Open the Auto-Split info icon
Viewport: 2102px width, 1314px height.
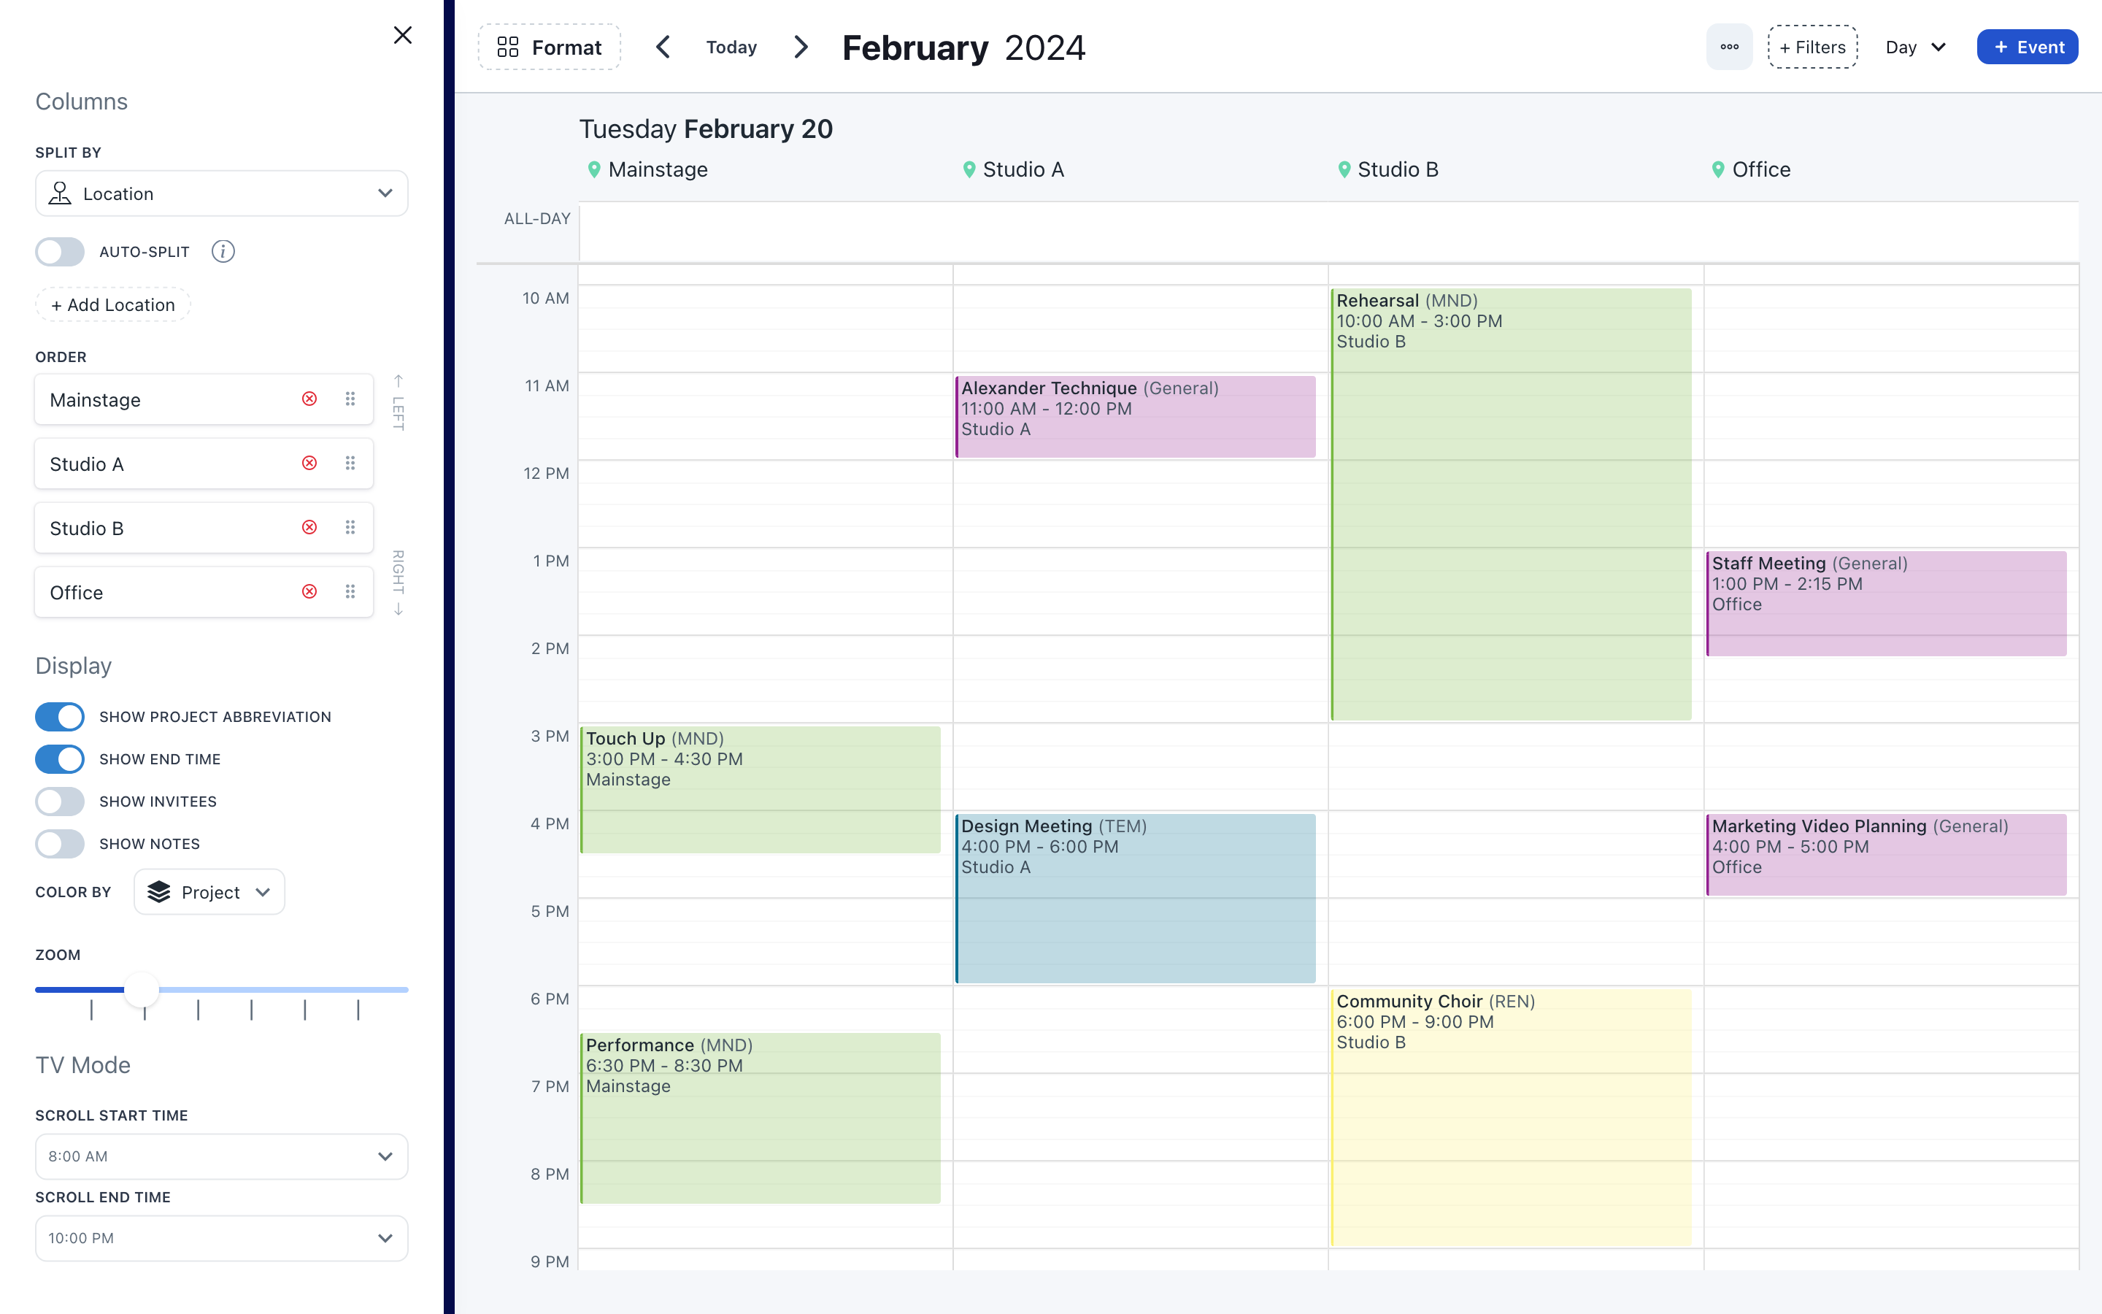coord(223,251)
